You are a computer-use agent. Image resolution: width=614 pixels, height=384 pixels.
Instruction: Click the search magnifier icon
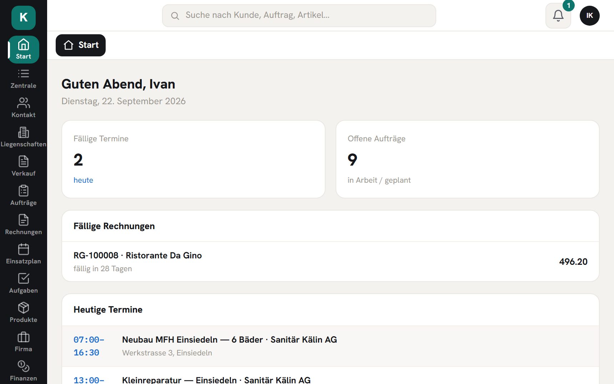tap(175, 16)
